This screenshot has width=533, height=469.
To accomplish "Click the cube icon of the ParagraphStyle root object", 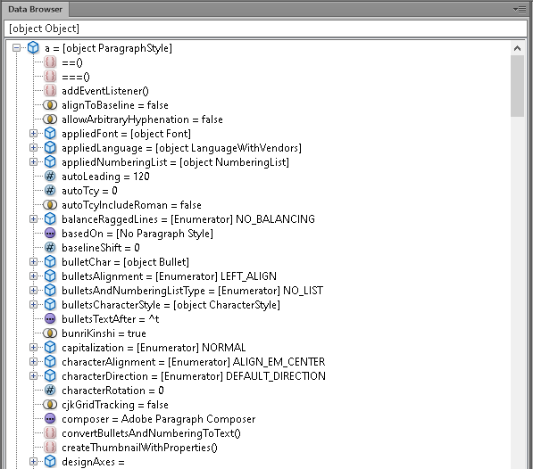I will 33,48.
